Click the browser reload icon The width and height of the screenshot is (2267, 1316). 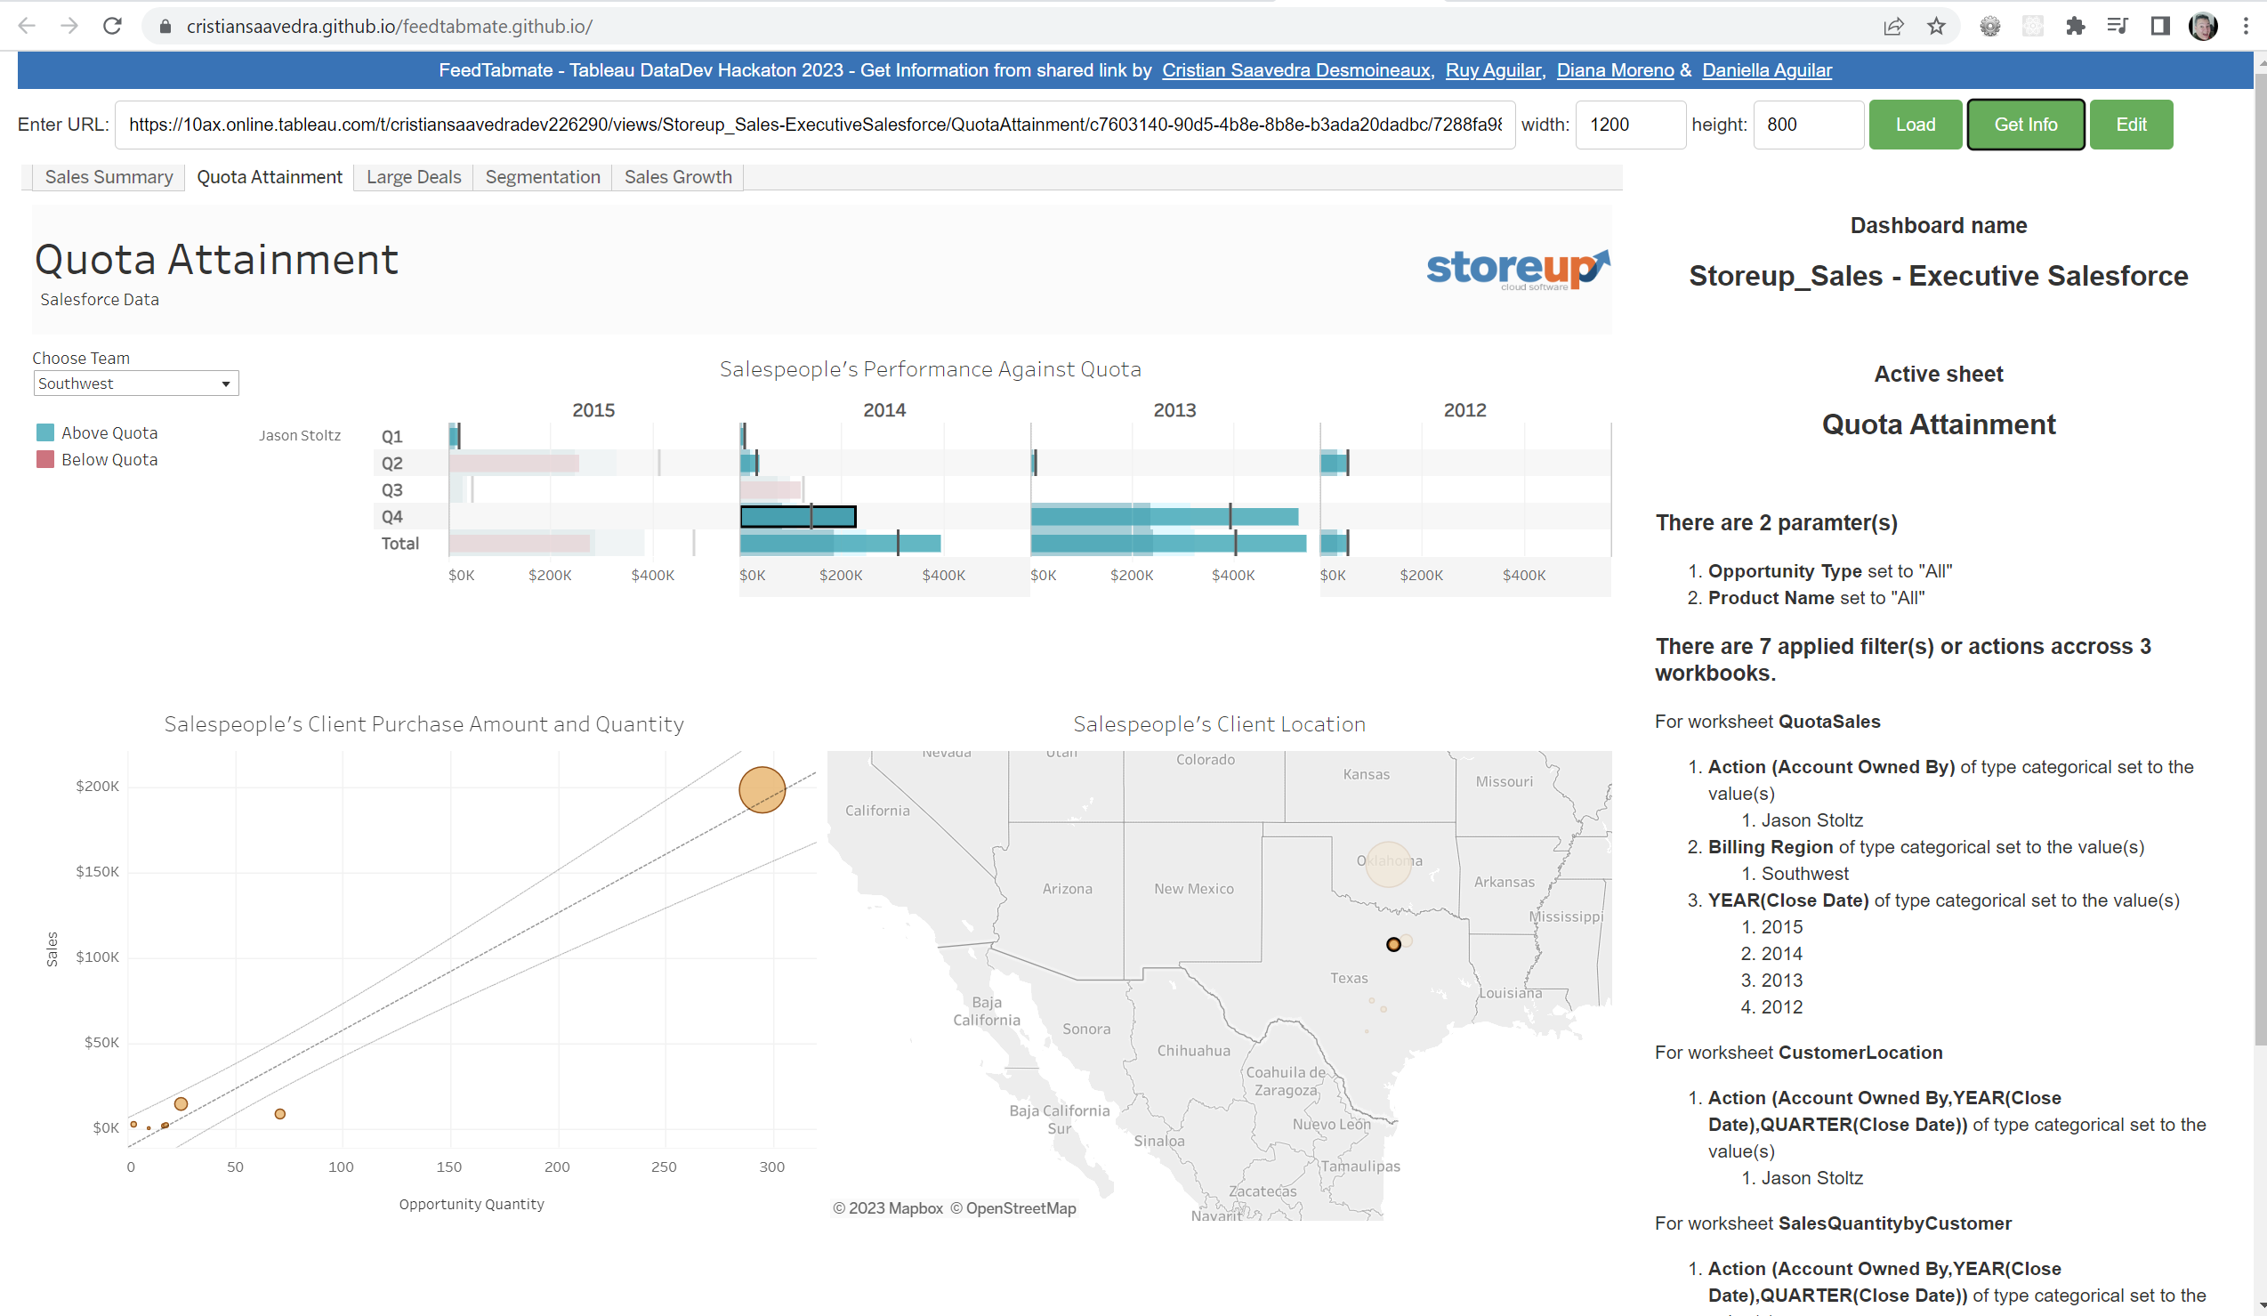coord(112,26)
